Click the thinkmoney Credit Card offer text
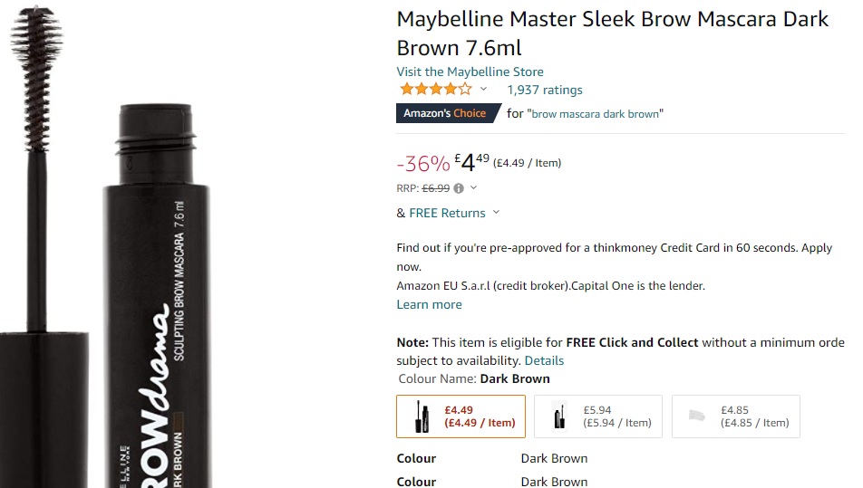Image resolution: width=863 pixels, height=488 pixels. pos(614,248)
